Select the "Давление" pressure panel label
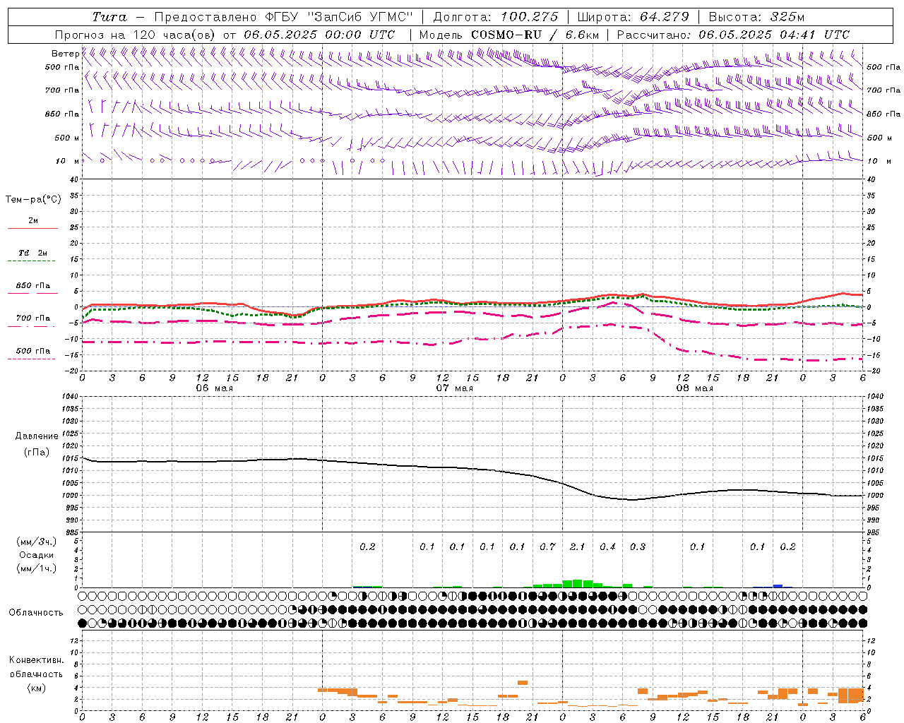The image size is (904, 723). (x=37, y=436)
